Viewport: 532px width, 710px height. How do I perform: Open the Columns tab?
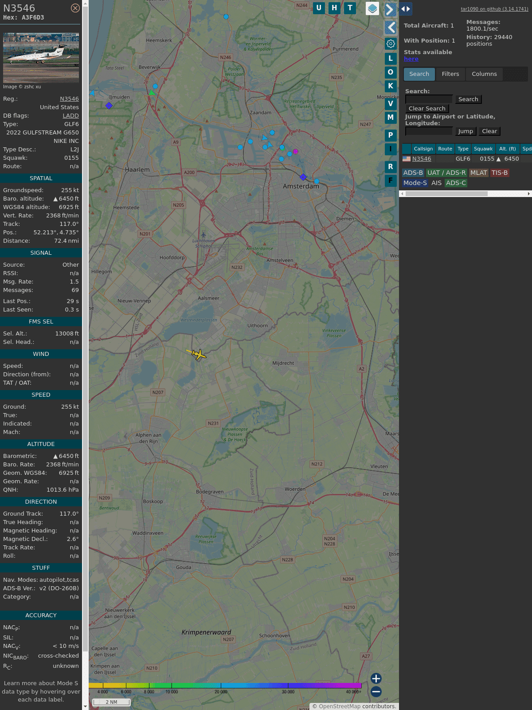pyautogui.click(x=484, y=74)
